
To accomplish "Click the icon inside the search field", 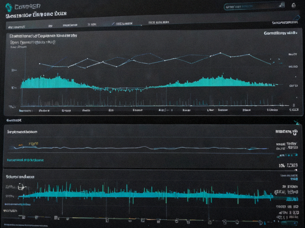I will [282, 5].
